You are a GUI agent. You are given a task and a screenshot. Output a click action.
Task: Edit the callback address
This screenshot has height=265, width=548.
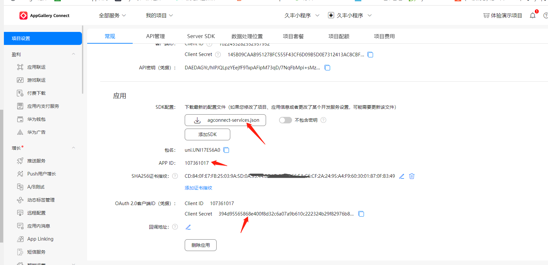[x=188, y=227]
